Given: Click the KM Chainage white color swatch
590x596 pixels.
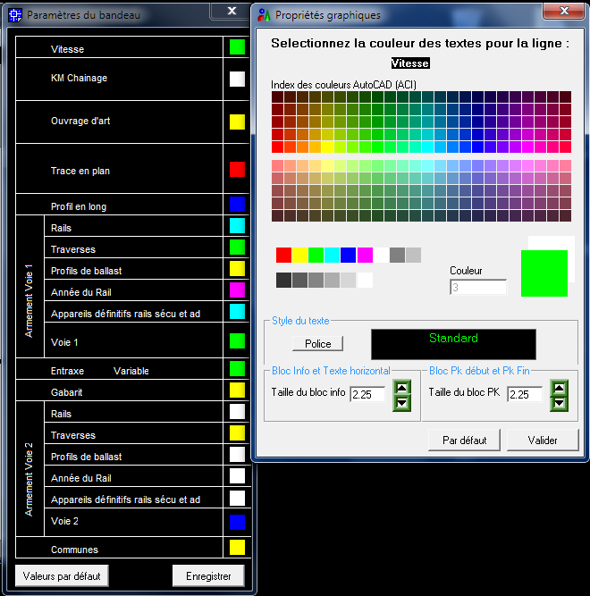Looking at the screenshot, I should click(x=237, y=79).
